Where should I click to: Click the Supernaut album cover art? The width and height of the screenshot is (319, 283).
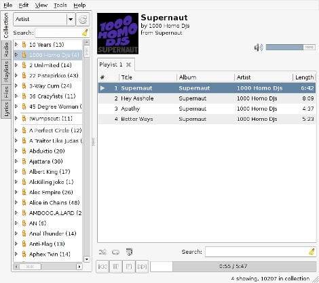point(117,33)
